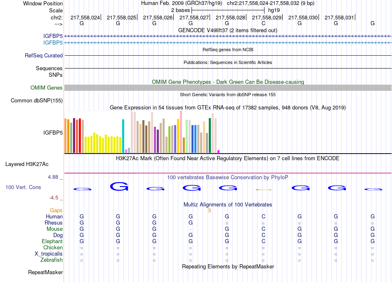Click the -4.5 PhyloP lower score value
The width and height of the screenshot is (392, 282).
tap(54, 198)
